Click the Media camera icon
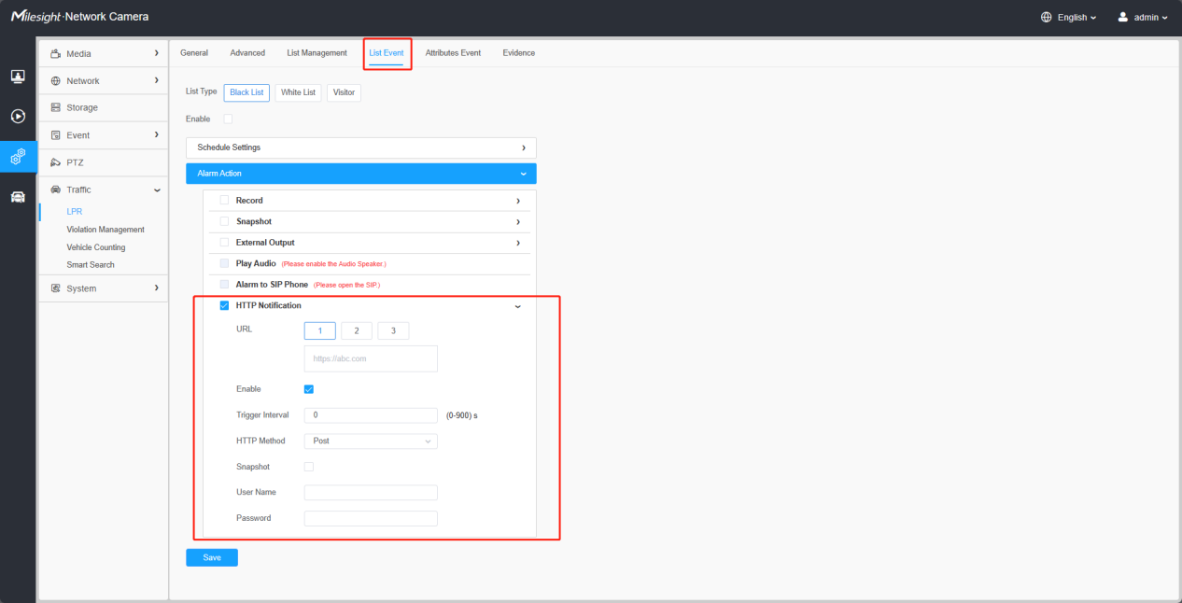Viewport: 1182px width, 603px height. coord(56,54)
